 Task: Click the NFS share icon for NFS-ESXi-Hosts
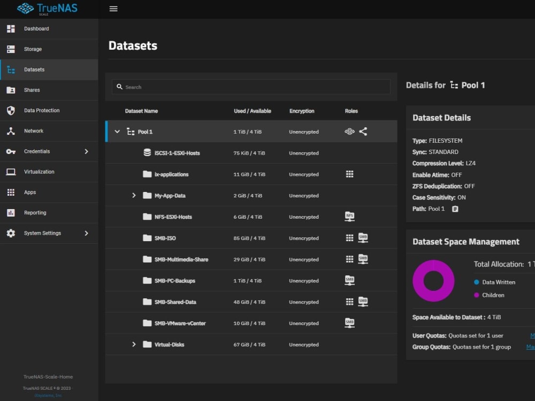click(349, 217)
